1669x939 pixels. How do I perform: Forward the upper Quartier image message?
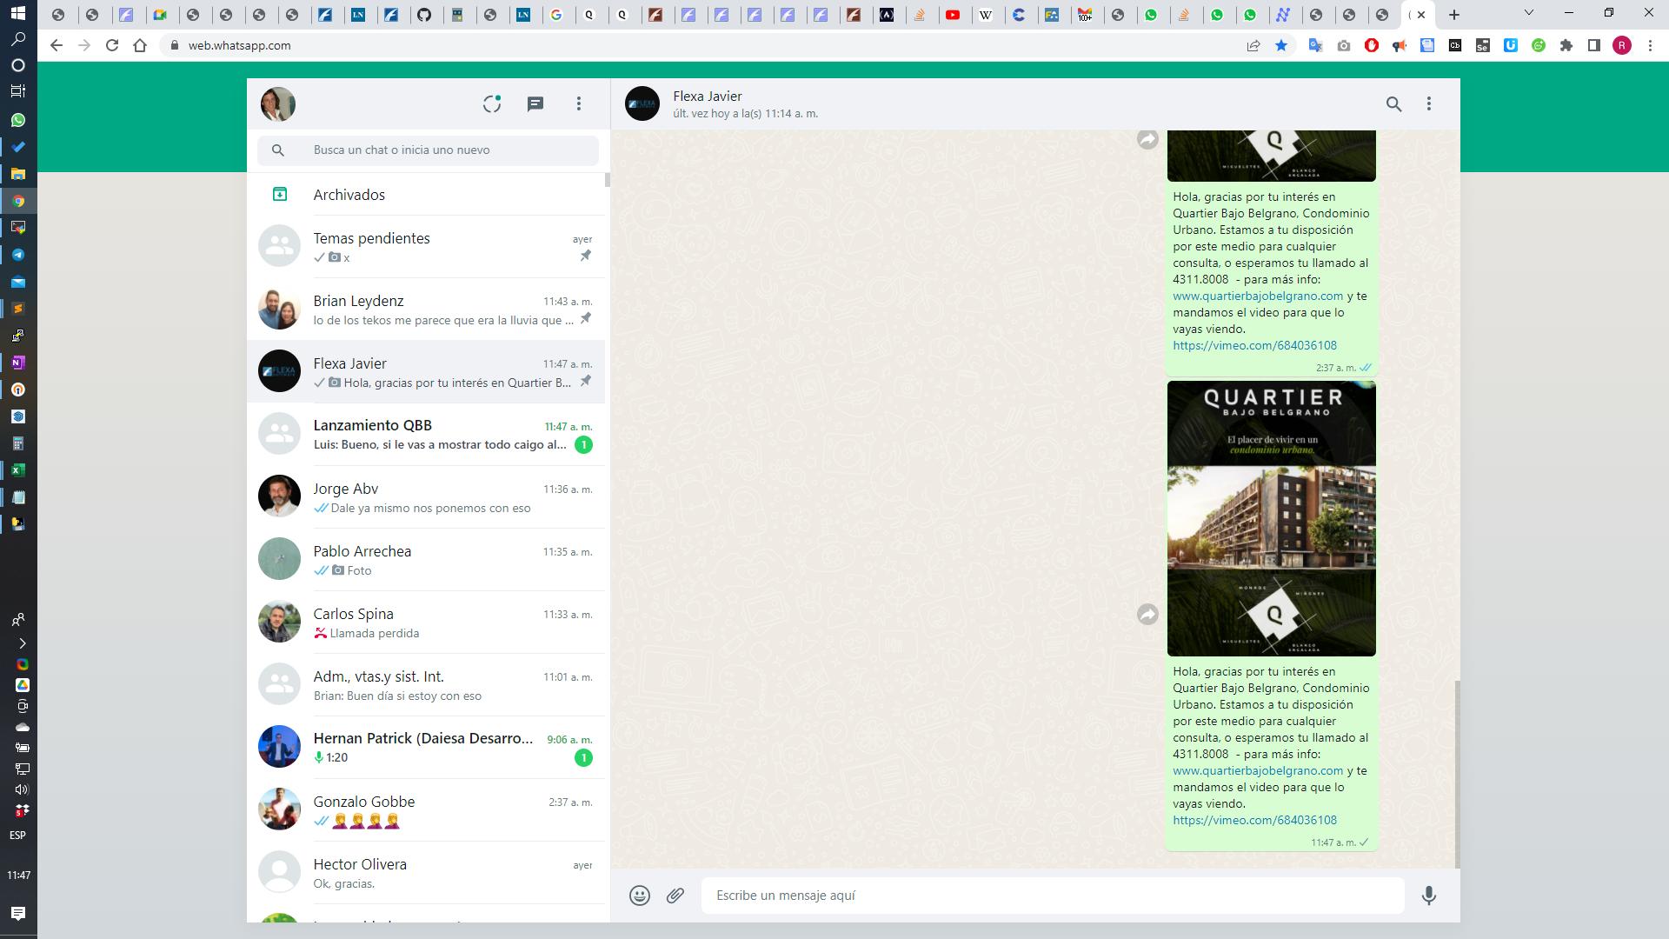tap(1147, 139)
